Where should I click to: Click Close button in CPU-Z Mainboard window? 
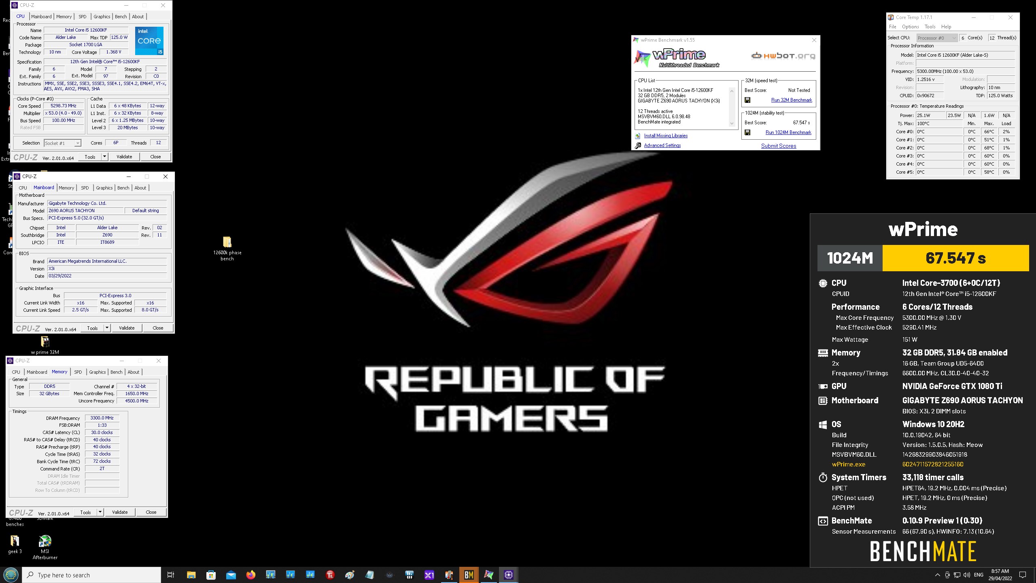[158, 328]
